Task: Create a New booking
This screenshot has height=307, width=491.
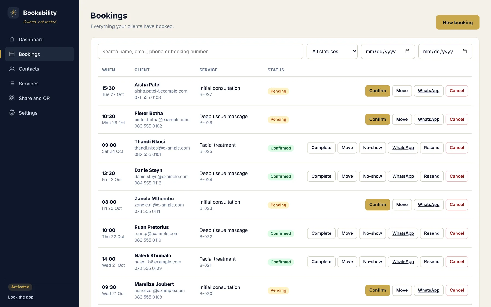Action: [458, 22]
